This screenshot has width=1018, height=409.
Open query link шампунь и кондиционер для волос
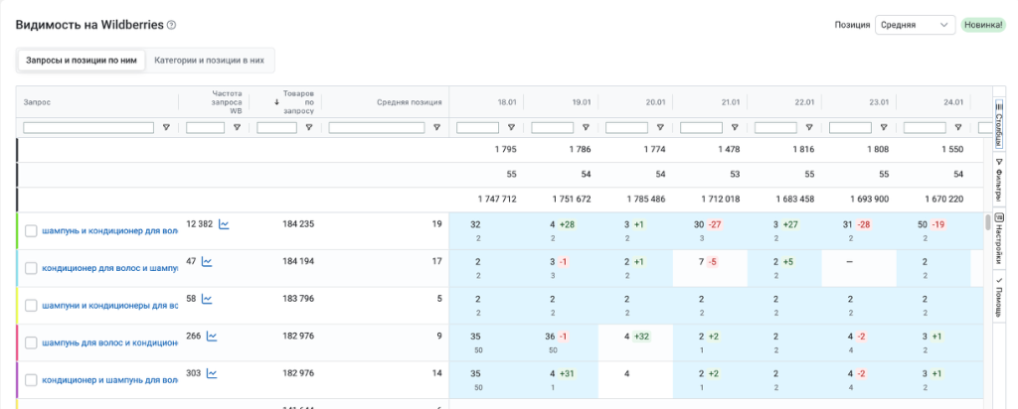coord(109,230)
